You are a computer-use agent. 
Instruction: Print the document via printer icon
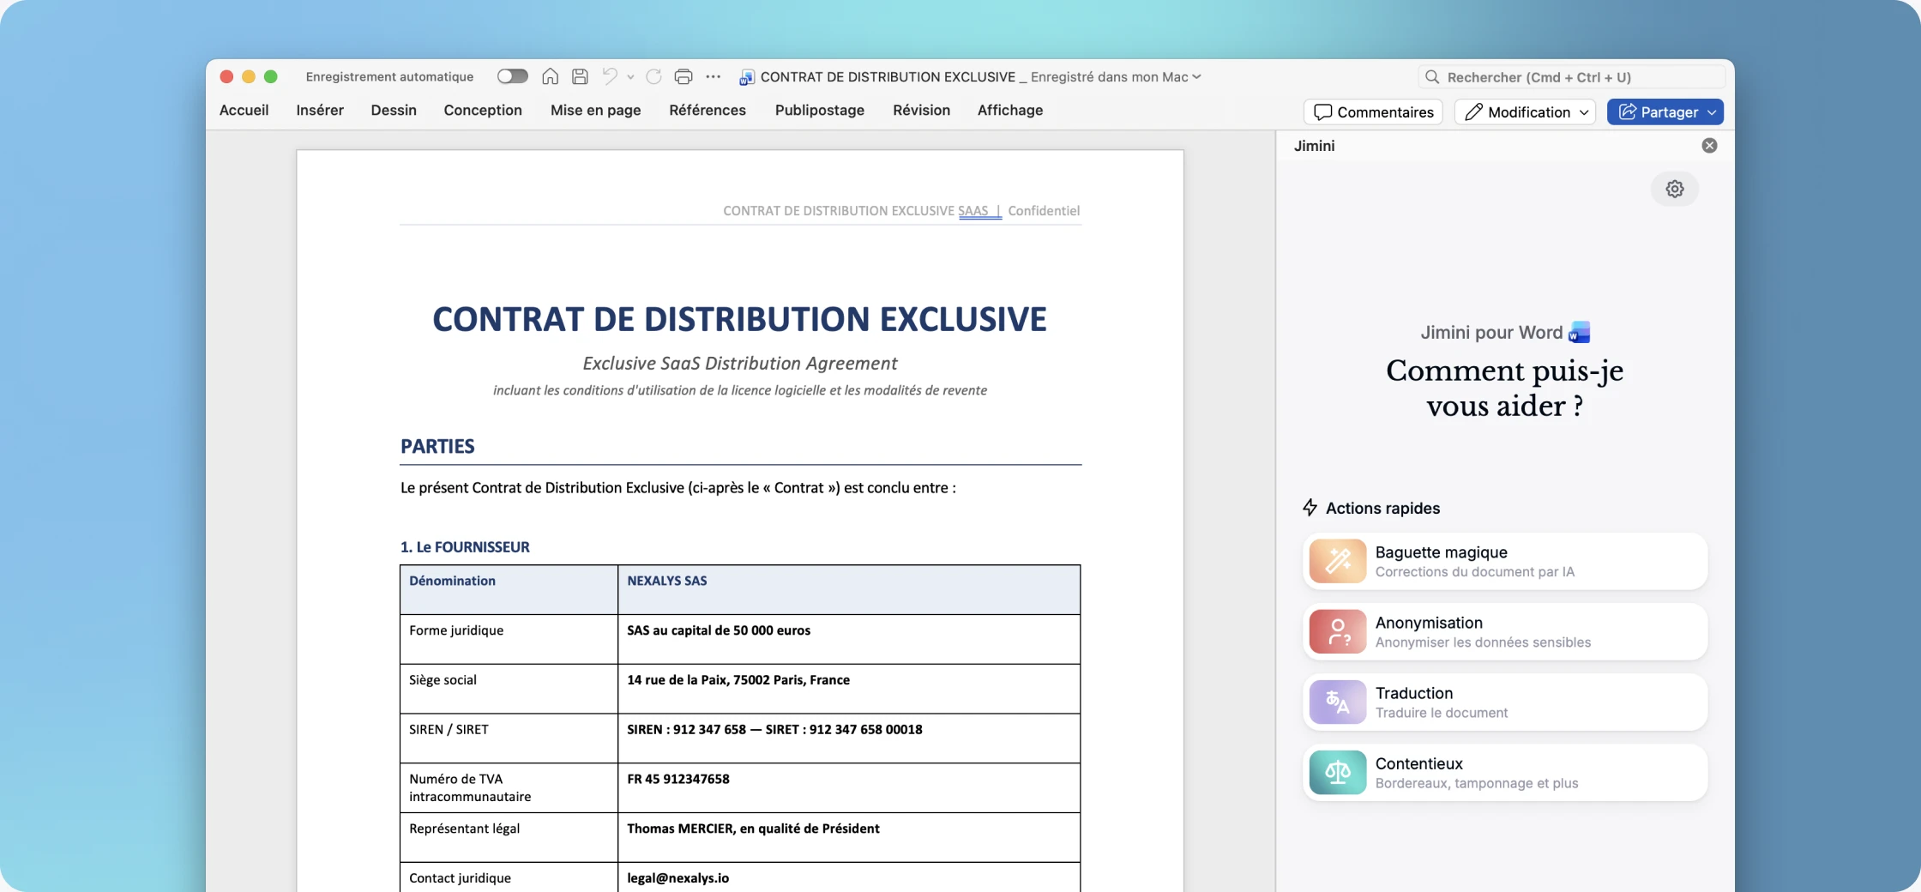pos(683,76)
